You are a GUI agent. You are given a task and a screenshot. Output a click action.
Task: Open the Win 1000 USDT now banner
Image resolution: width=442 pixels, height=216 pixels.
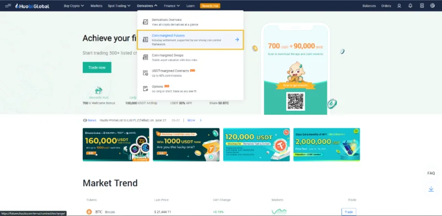pyautogui.click(x=186, y=144)
